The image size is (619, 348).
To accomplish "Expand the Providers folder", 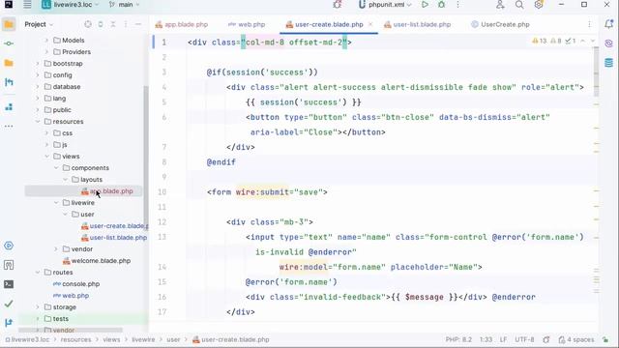I will pos(46,51).
